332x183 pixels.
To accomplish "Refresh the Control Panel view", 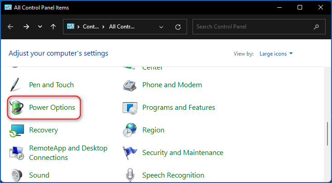I will (x=178, y=27).
